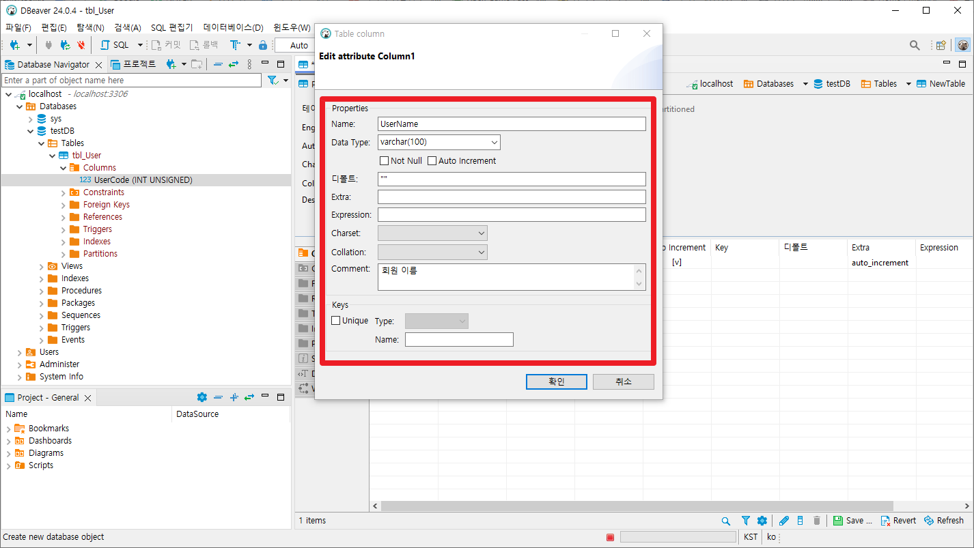
Task: Open the key Type dropdown
Action: pos(436,321)
